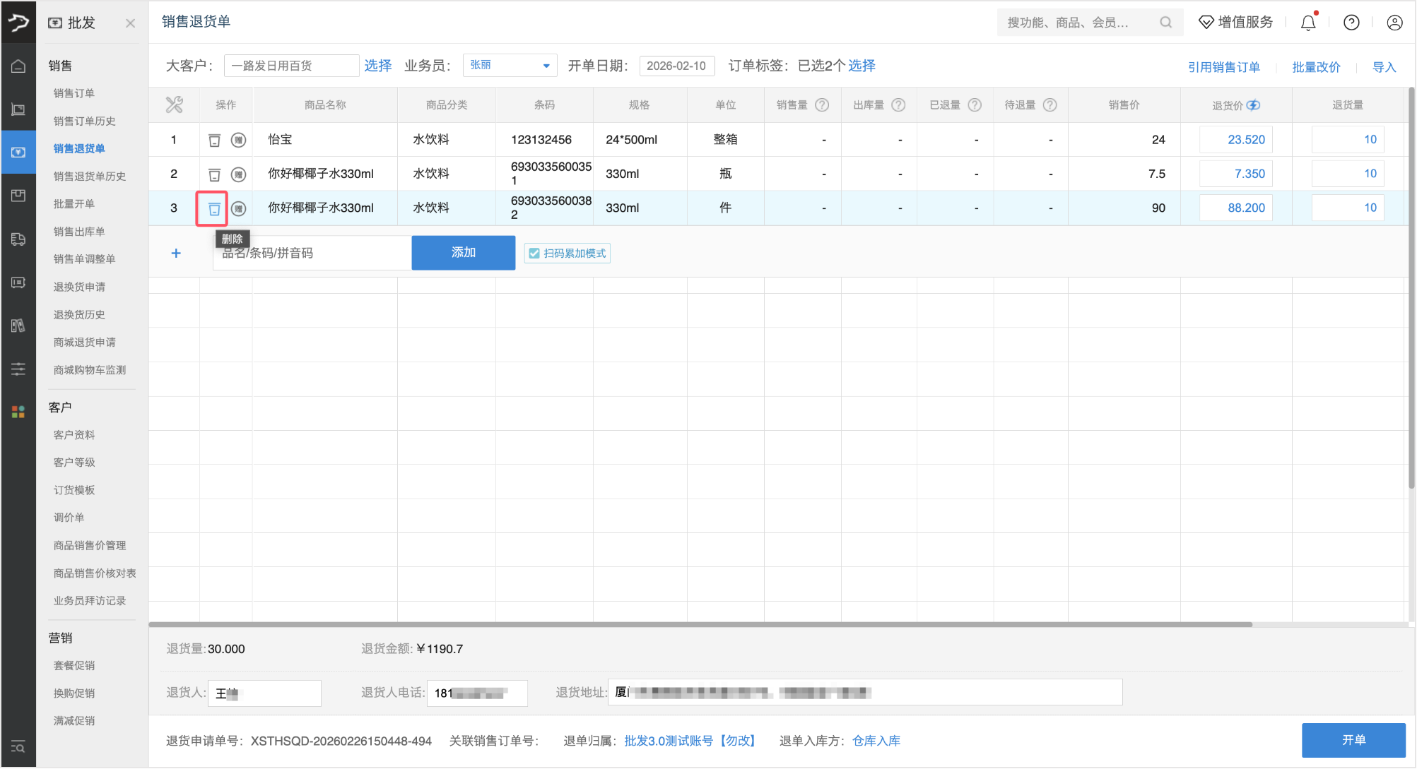Image resolution: width=1417 pixels, height=769 pixels.
Task: Open the 客户资料 menu entry
Action: (x=75, y=434)
